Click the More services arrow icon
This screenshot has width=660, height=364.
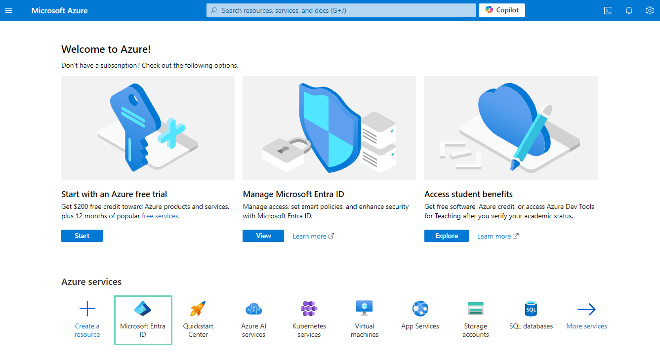pyautogui.click(x=586, y=309)
